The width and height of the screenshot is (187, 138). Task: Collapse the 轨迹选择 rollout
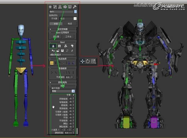[63, 59]
